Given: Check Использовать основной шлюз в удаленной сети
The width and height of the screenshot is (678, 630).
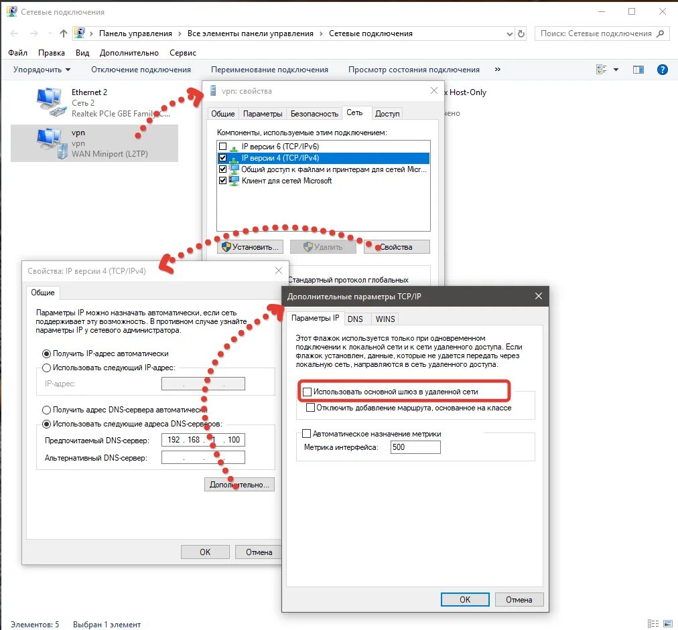Looking at the screenshot, I should click(x=307, y=392).
